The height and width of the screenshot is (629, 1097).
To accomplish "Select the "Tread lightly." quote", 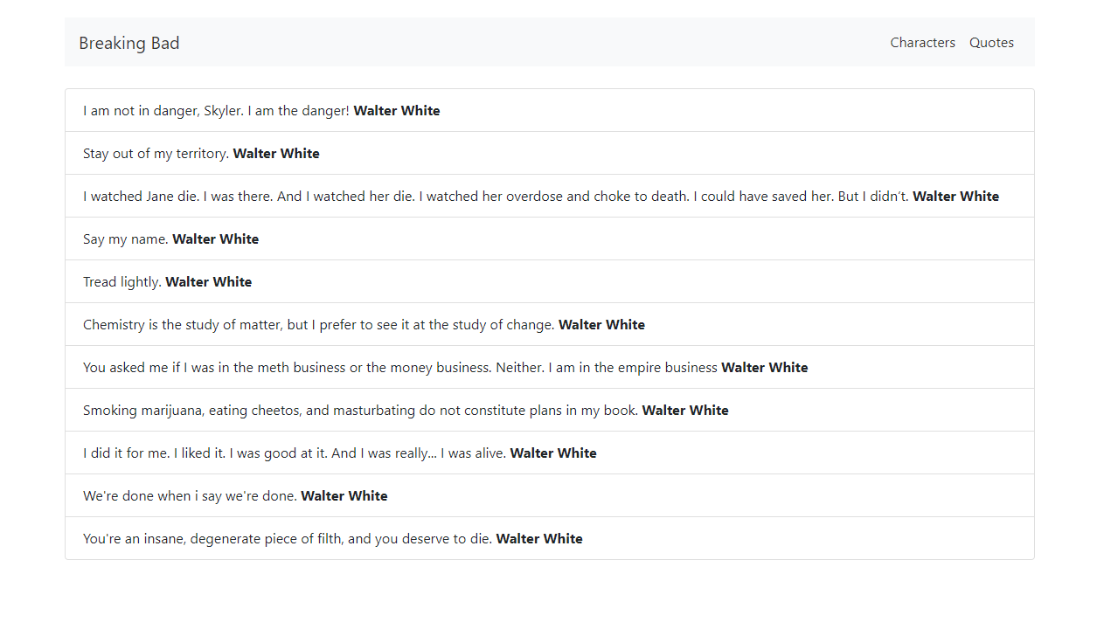I will point(550,281).
